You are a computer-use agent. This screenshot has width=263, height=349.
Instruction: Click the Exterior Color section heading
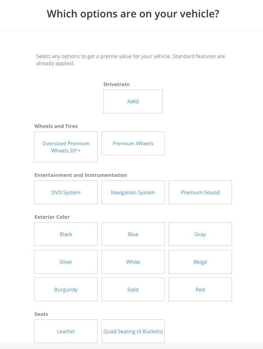click(x=52, y=217)
